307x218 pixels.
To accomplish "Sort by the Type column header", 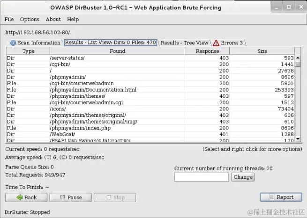I will pos(28,51).
